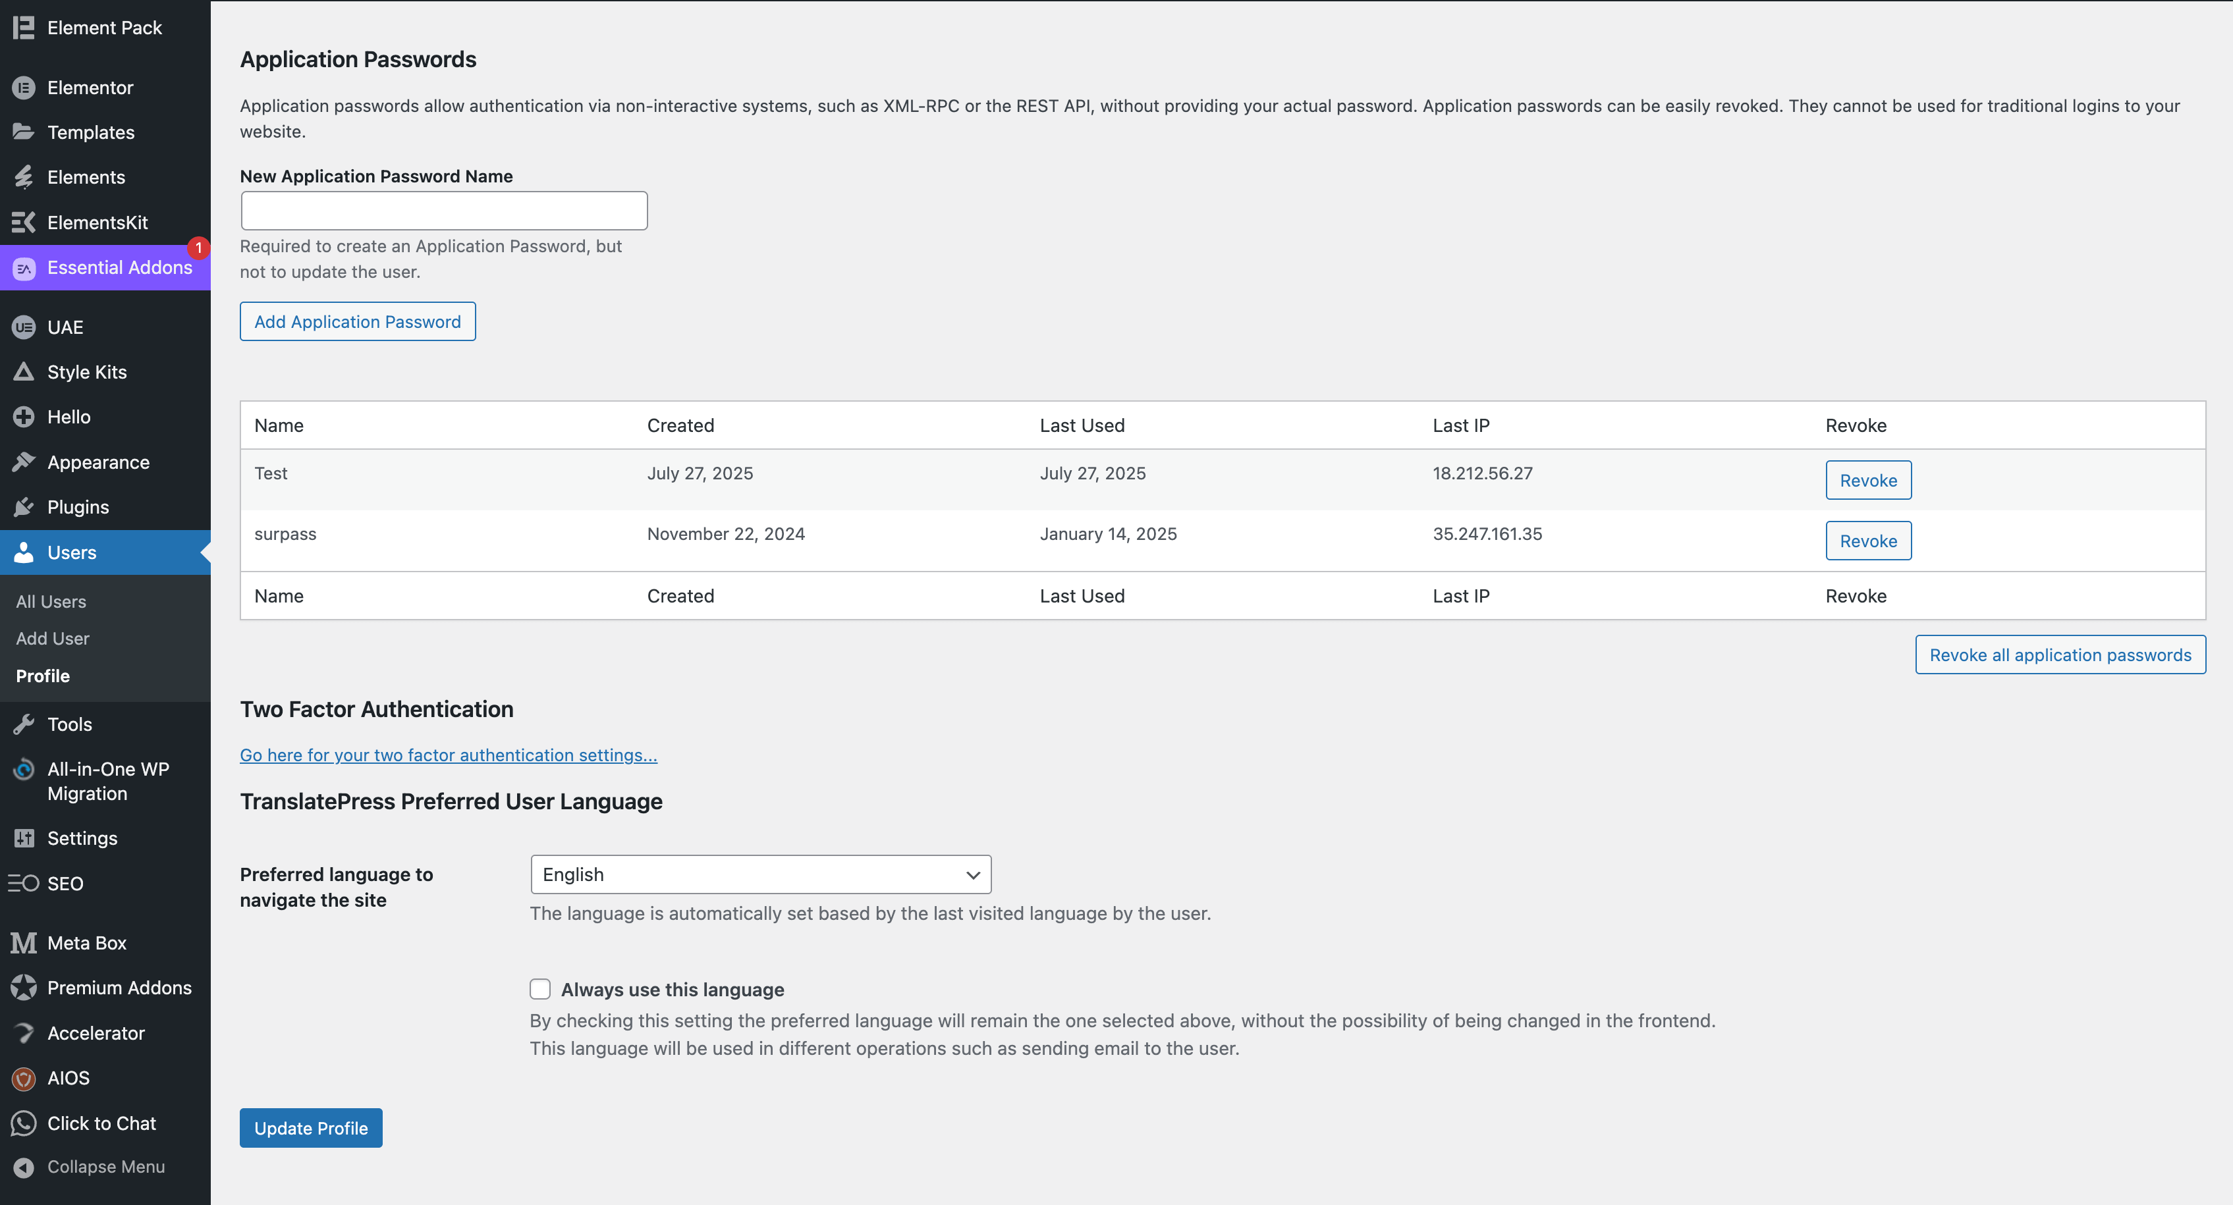
Task: Go to Add User submenu
Action: click(x=53, y=639)
